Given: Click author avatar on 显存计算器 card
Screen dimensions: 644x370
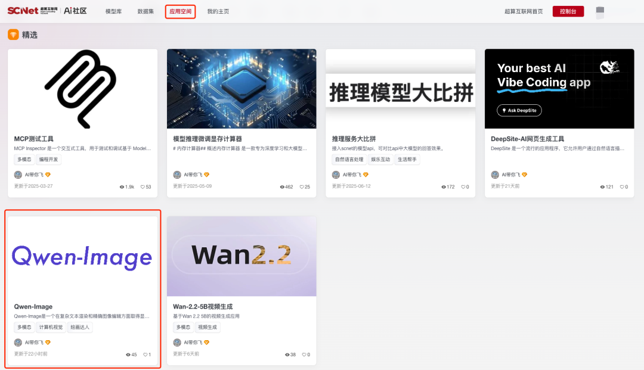Looking at the screenshot, I should 177,175.
